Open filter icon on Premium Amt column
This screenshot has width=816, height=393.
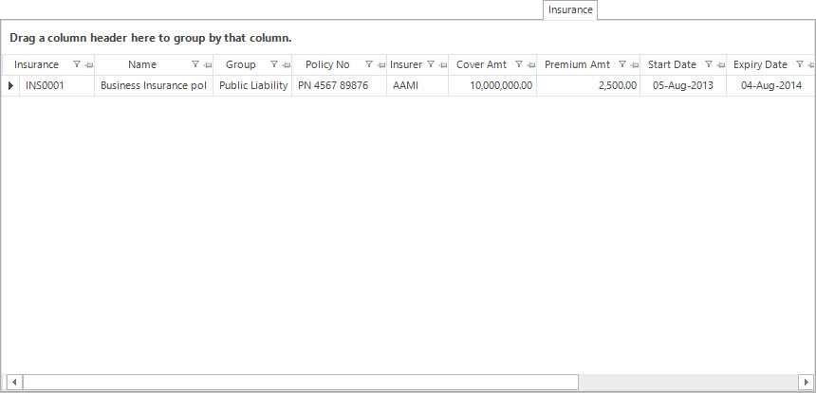pos(621,64)
